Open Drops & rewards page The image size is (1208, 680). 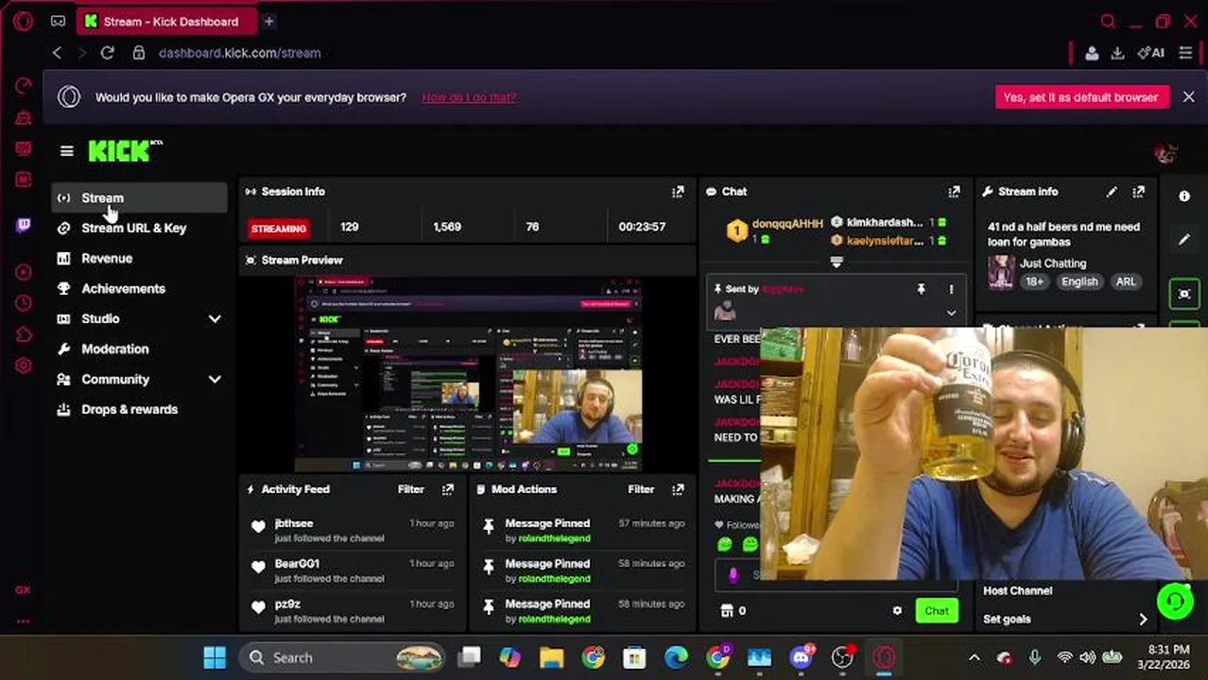[x=140, y=410]
